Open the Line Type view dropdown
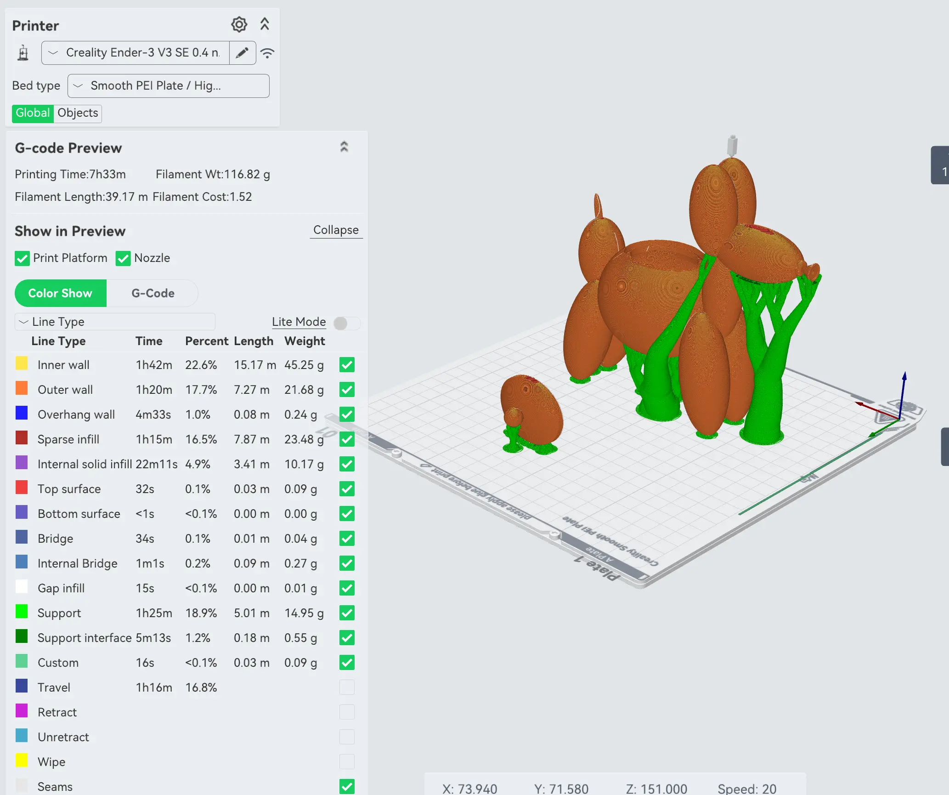The width and height of the screenshot is (949, 795). click(x=115, y=322)
